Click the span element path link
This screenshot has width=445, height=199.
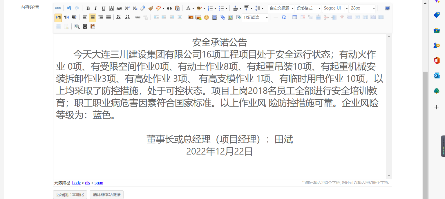coord(99,183)
